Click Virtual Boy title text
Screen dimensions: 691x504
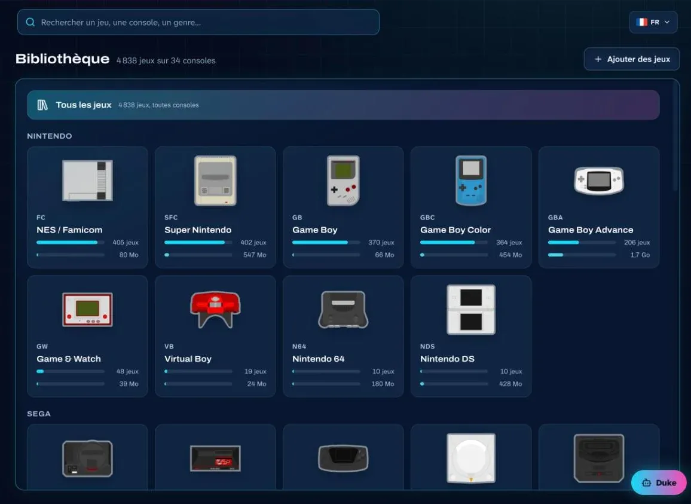pos(188,359)
